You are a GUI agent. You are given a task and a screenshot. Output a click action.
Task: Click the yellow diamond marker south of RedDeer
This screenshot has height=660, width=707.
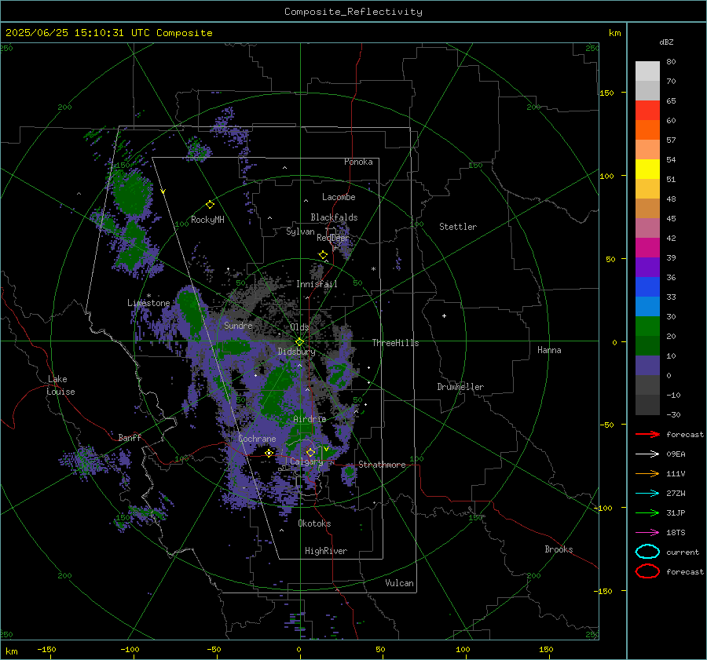323,254
